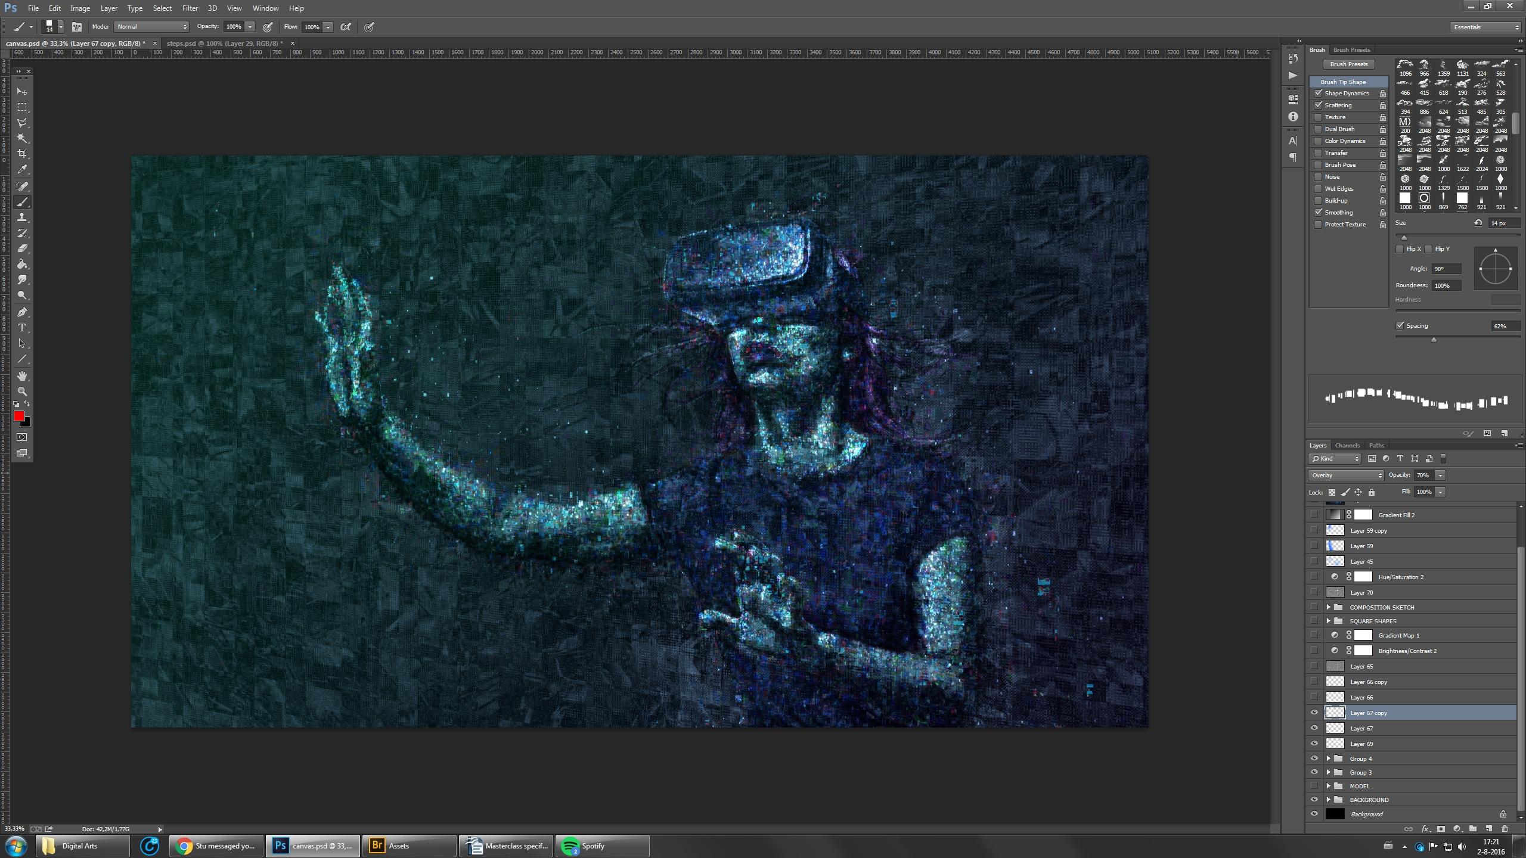Create a new group via folder icon
Screen dimensions: 1526x858
click(x=1473, y=829)
